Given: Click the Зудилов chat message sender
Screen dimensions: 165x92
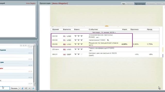Looking at the screenshot, I should (3, 50).
